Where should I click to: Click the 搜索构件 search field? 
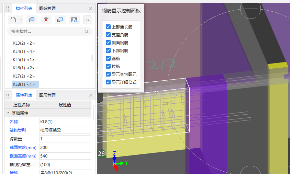tap(50, 31)
